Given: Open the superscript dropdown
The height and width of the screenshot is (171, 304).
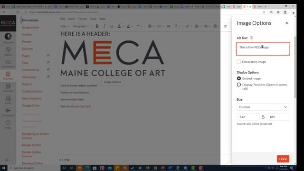Looking at the screenshot, I should click(x=139, y=26).
